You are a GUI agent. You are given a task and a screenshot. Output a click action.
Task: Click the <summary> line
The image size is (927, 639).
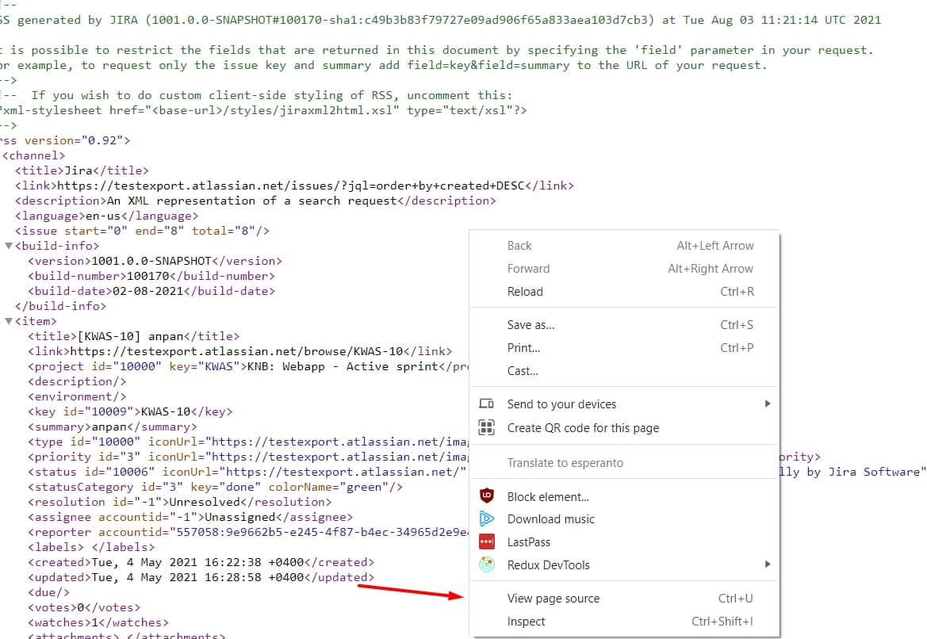(x=113, y=427)
